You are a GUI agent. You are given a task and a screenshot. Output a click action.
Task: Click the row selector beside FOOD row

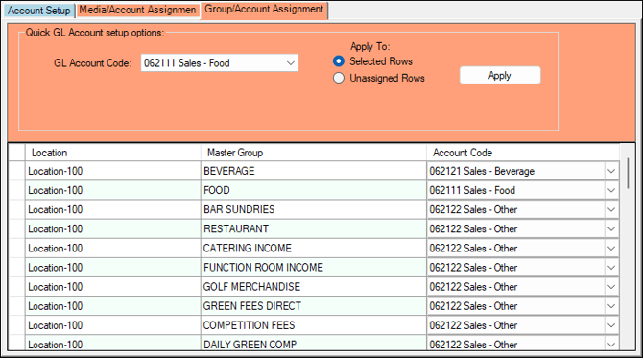tap(17, 190)
